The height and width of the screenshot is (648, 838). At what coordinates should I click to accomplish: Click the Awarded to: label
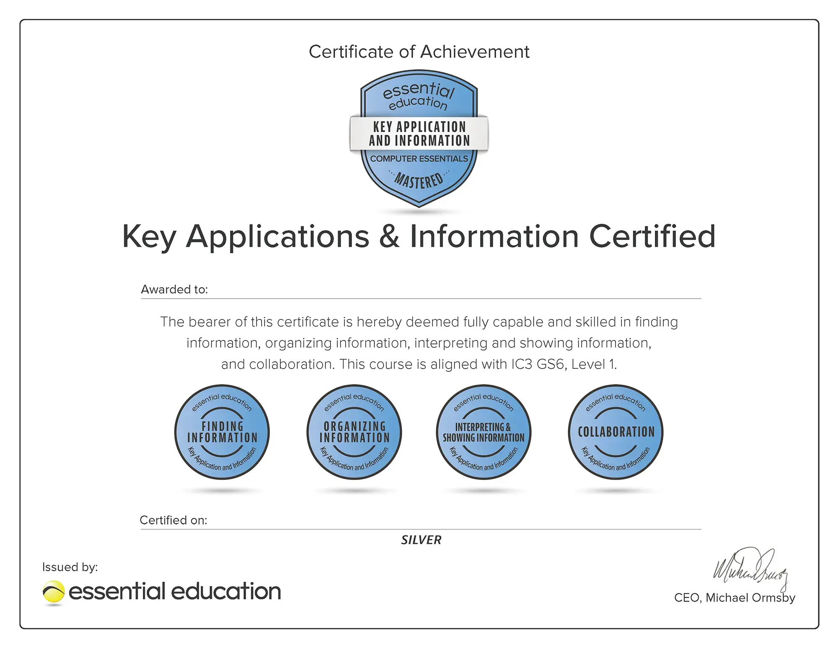coord(174,290)
